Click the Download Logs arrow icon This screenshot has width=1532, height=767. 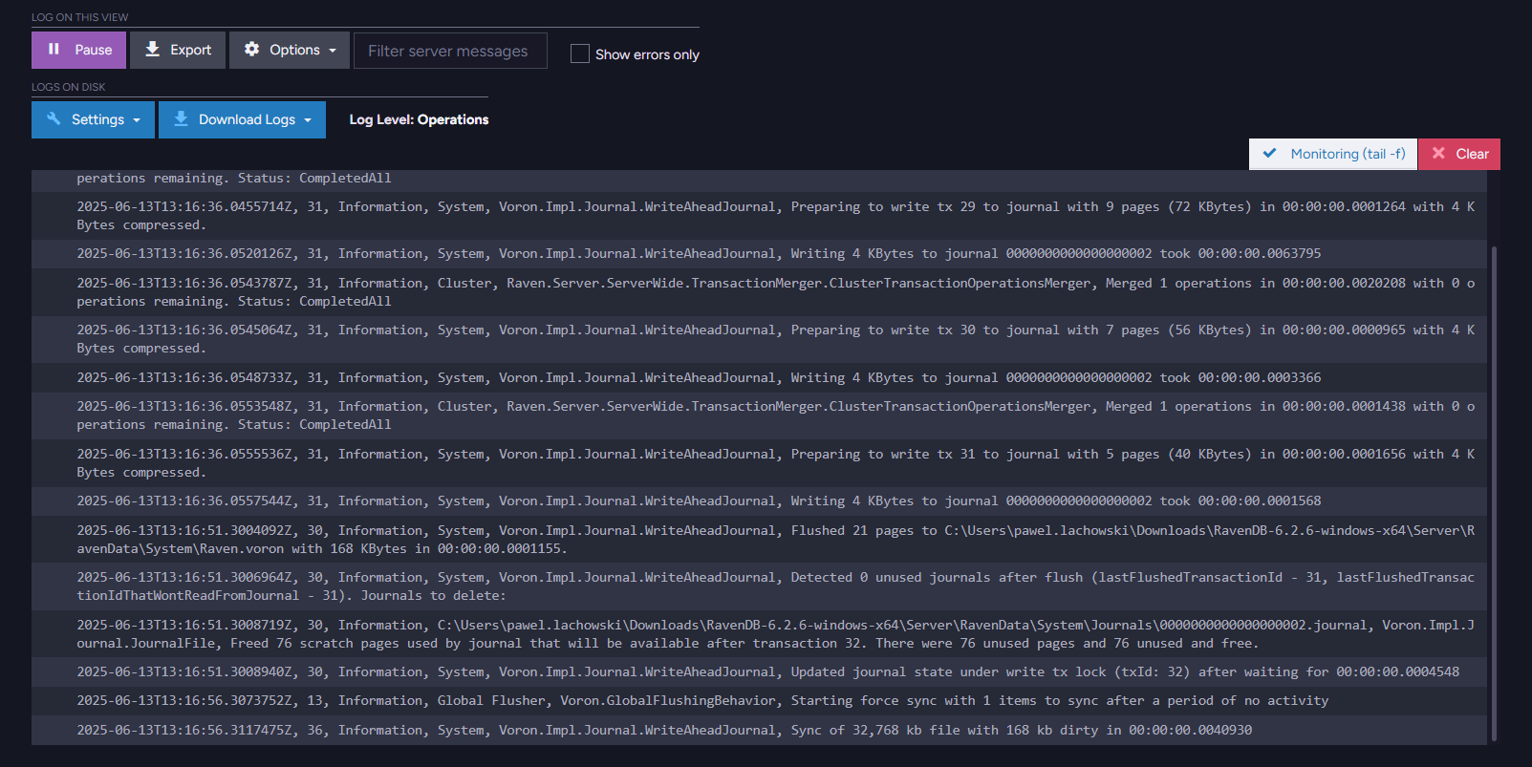click(x=181, y=118)
